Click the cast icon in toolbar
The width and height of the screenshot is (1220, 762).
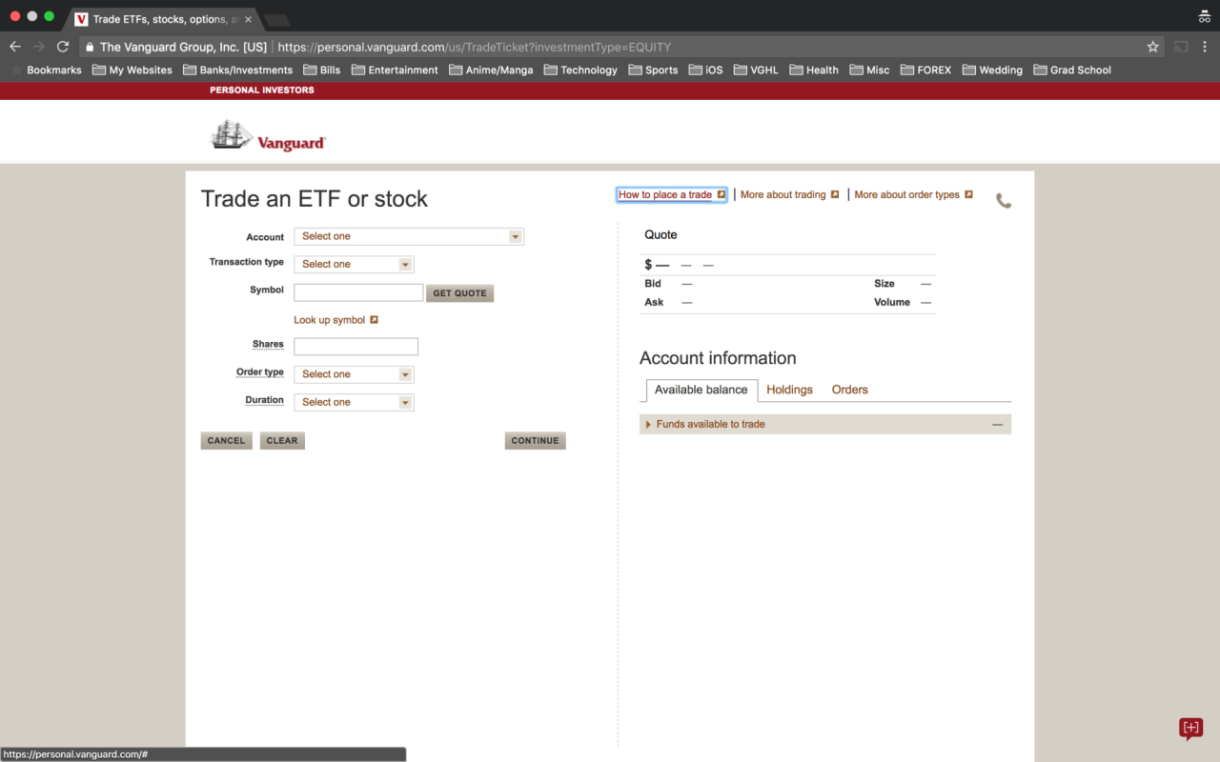pyautogui.click(x=1181, y=47)
